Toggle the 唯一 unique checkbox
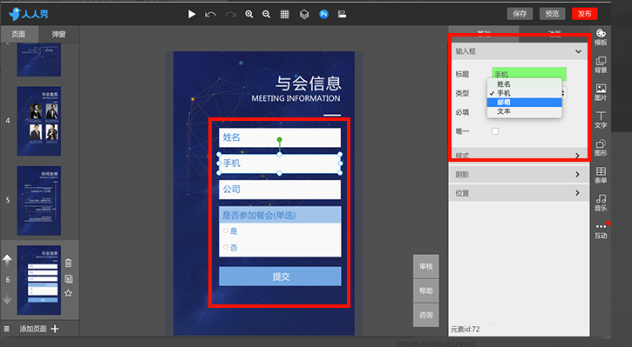This screenshot has width=632, height=347. (495, 131)
